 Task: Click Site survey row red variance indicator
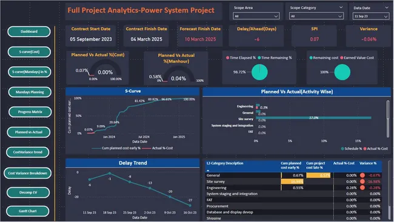pos(362,181)
